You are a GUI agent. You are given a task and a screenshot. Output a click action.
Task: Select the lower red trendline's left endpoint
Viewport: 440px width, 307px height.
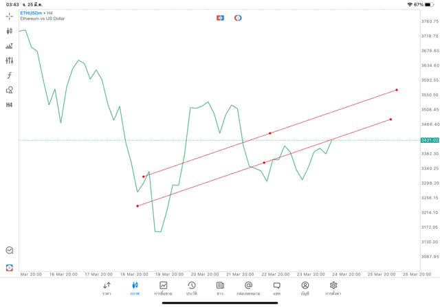pyautogui.click(x=137, y=206)
